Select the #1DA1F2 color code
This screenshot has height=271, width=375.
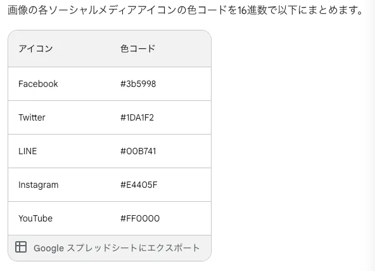pos(137,117)
